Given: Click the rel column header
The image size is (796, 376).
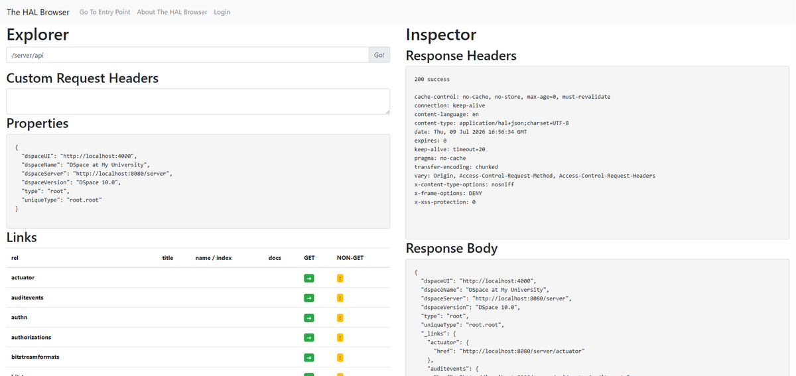Looking at the screenshot, I should (15, 258).
